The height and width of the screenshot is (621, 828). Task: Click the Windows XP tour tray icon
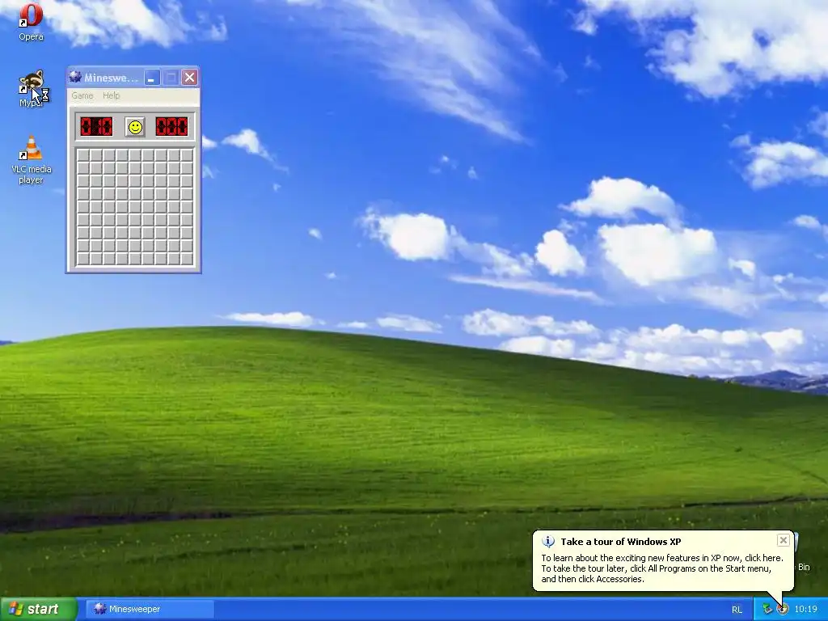tap(783, 610)
